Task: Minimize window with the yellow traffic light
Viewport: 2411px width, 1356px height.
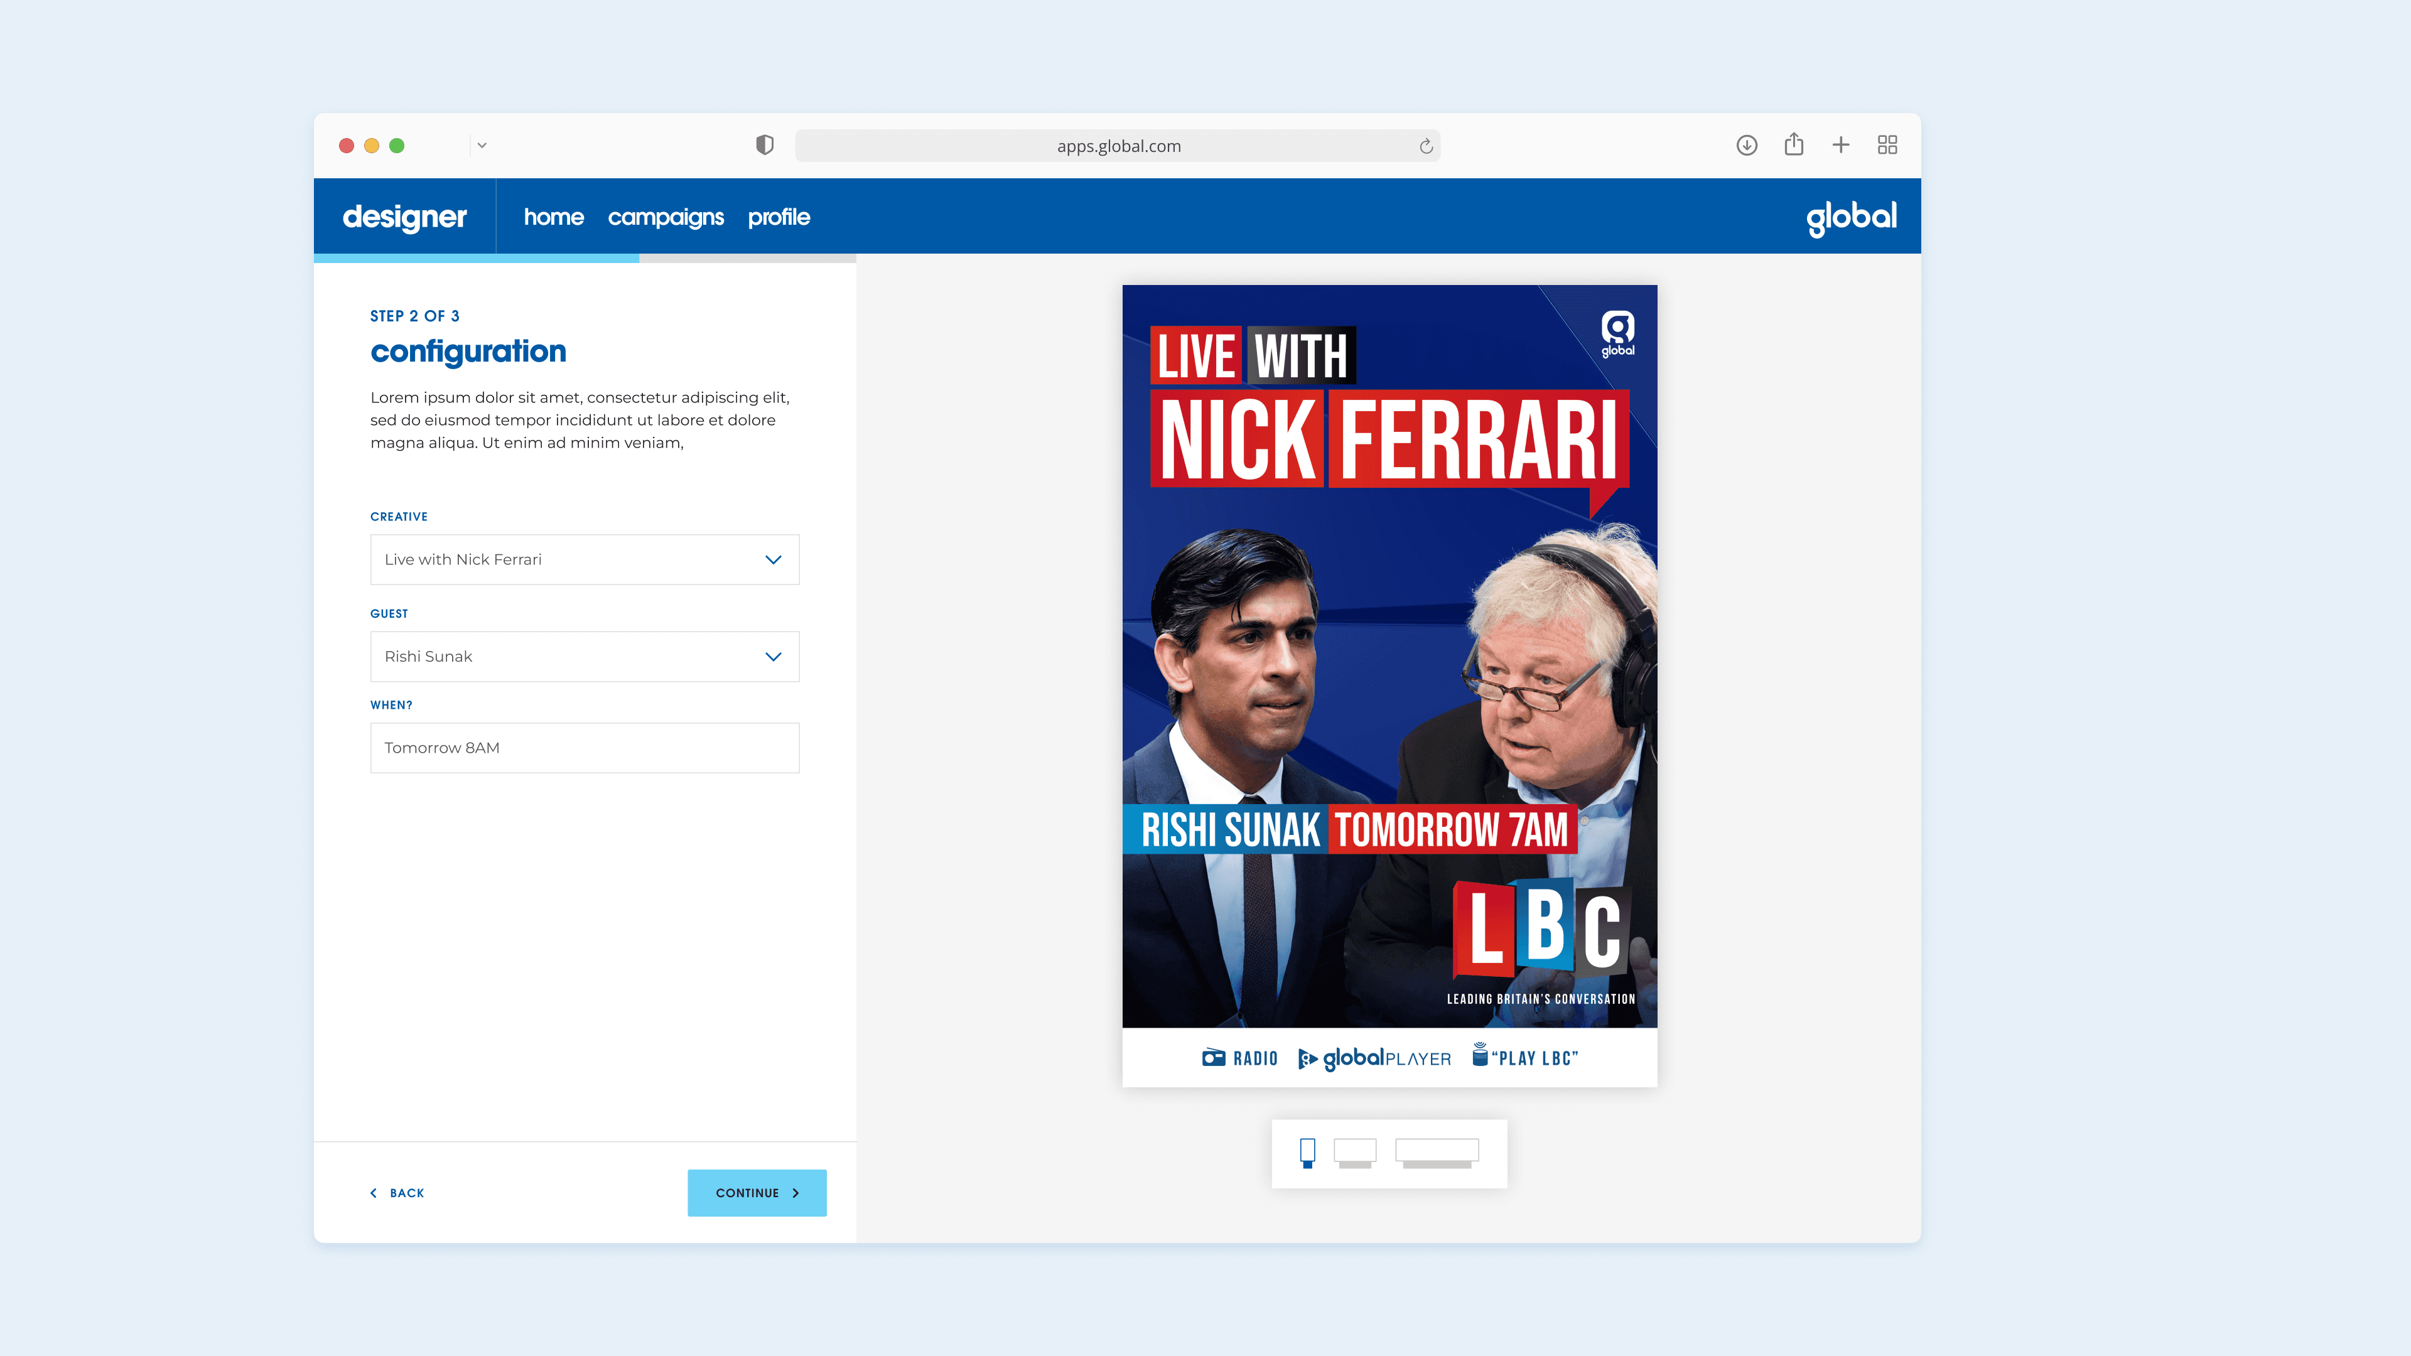Action: click(x=372, y=145)
